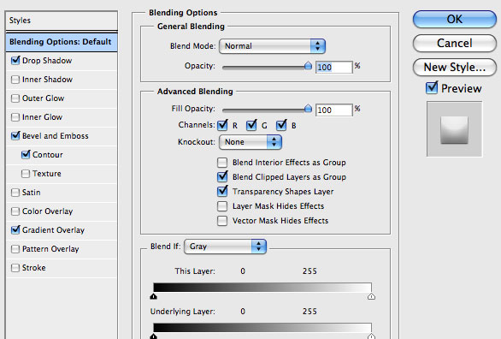Open the Knockout dropdown

pyautogui.click(x=250, y=142)
